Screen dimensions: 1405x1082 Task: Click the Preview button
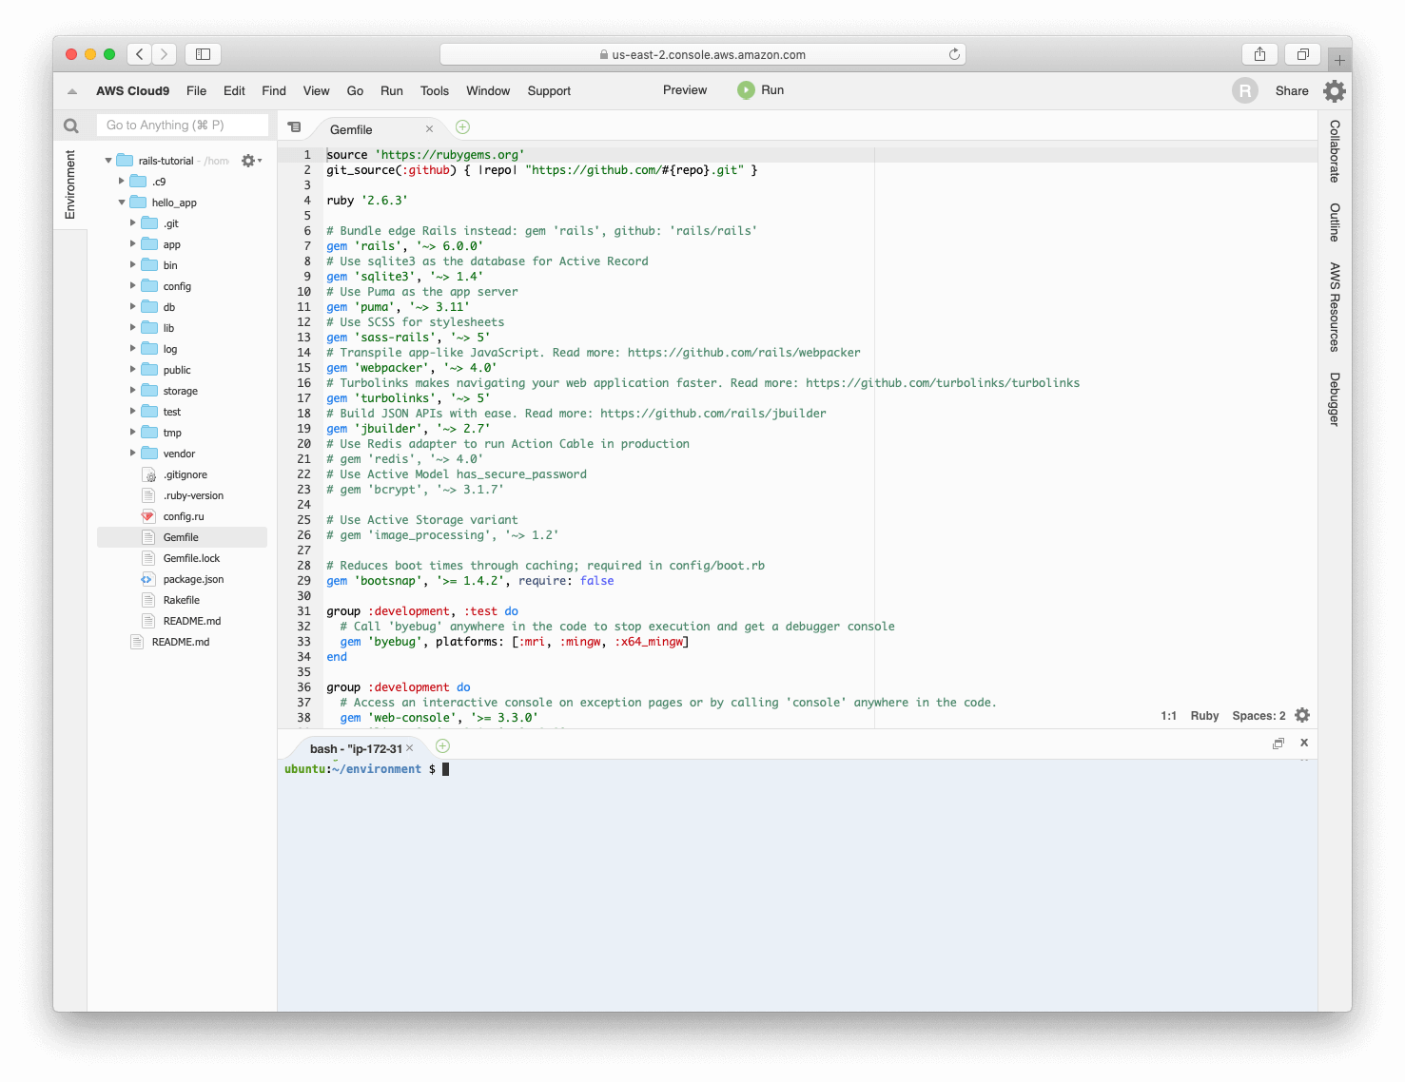(x=685, y=90)
